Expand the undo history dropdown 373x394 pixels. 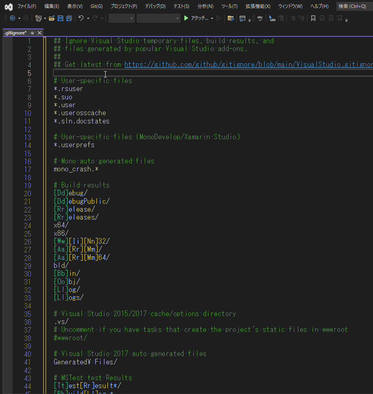(88, 18)
